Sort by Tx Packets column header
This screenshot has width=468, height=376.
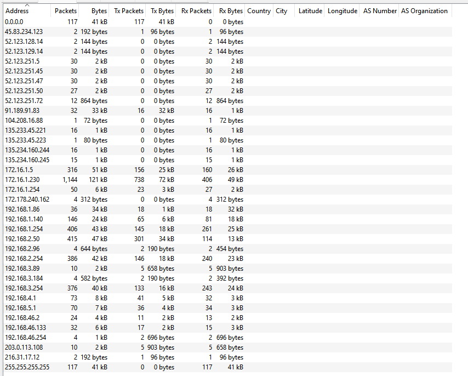click(129, 11)
